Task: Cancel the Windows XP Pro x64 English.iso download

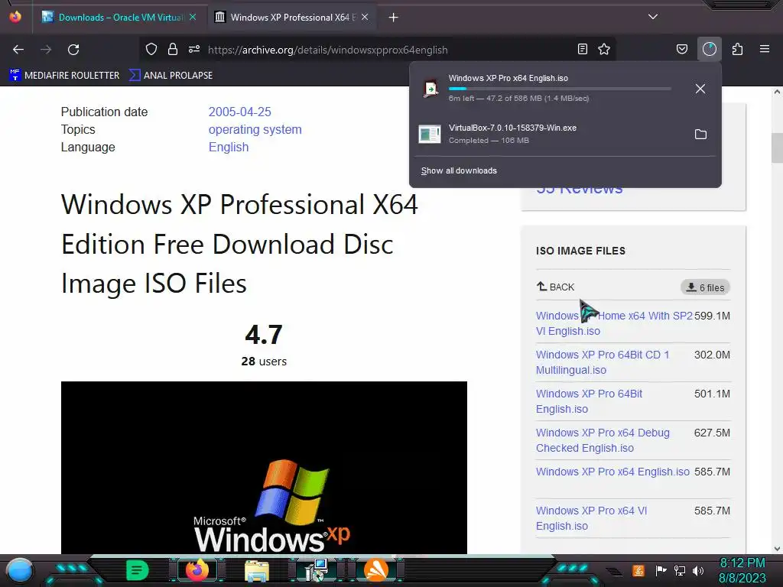Action: tap(700, 89)
